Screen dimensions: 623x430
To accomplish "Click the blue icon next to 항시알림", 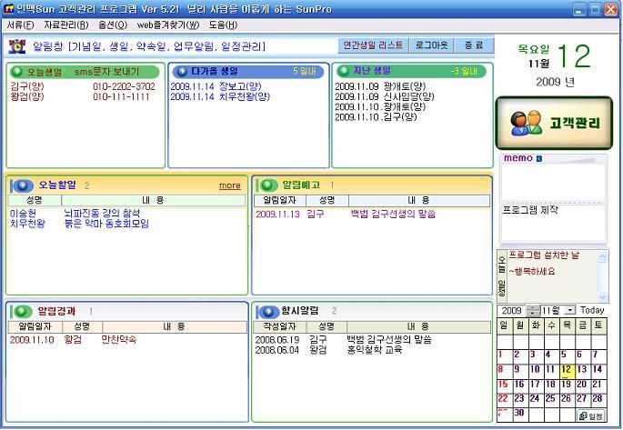I will 267,312.
